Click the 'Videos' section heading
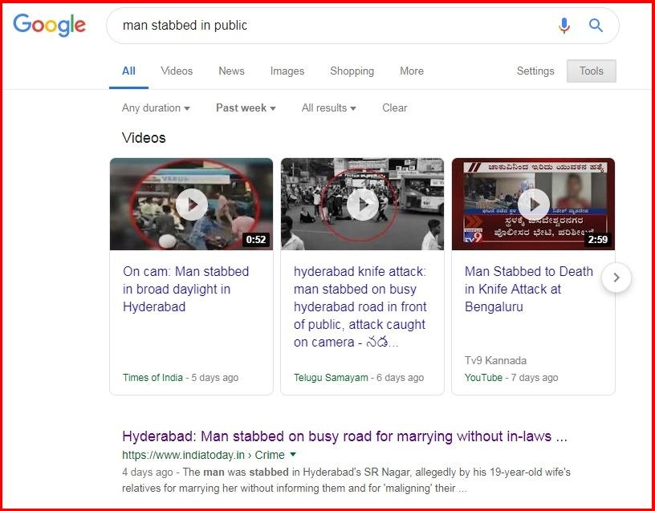This screenshot has width=655, height=511. pos(144,138)
